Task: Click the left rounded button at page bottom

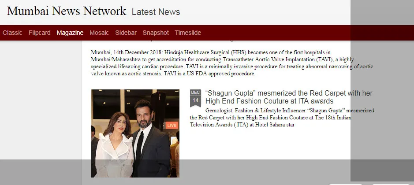Action: tap(345, 184)
